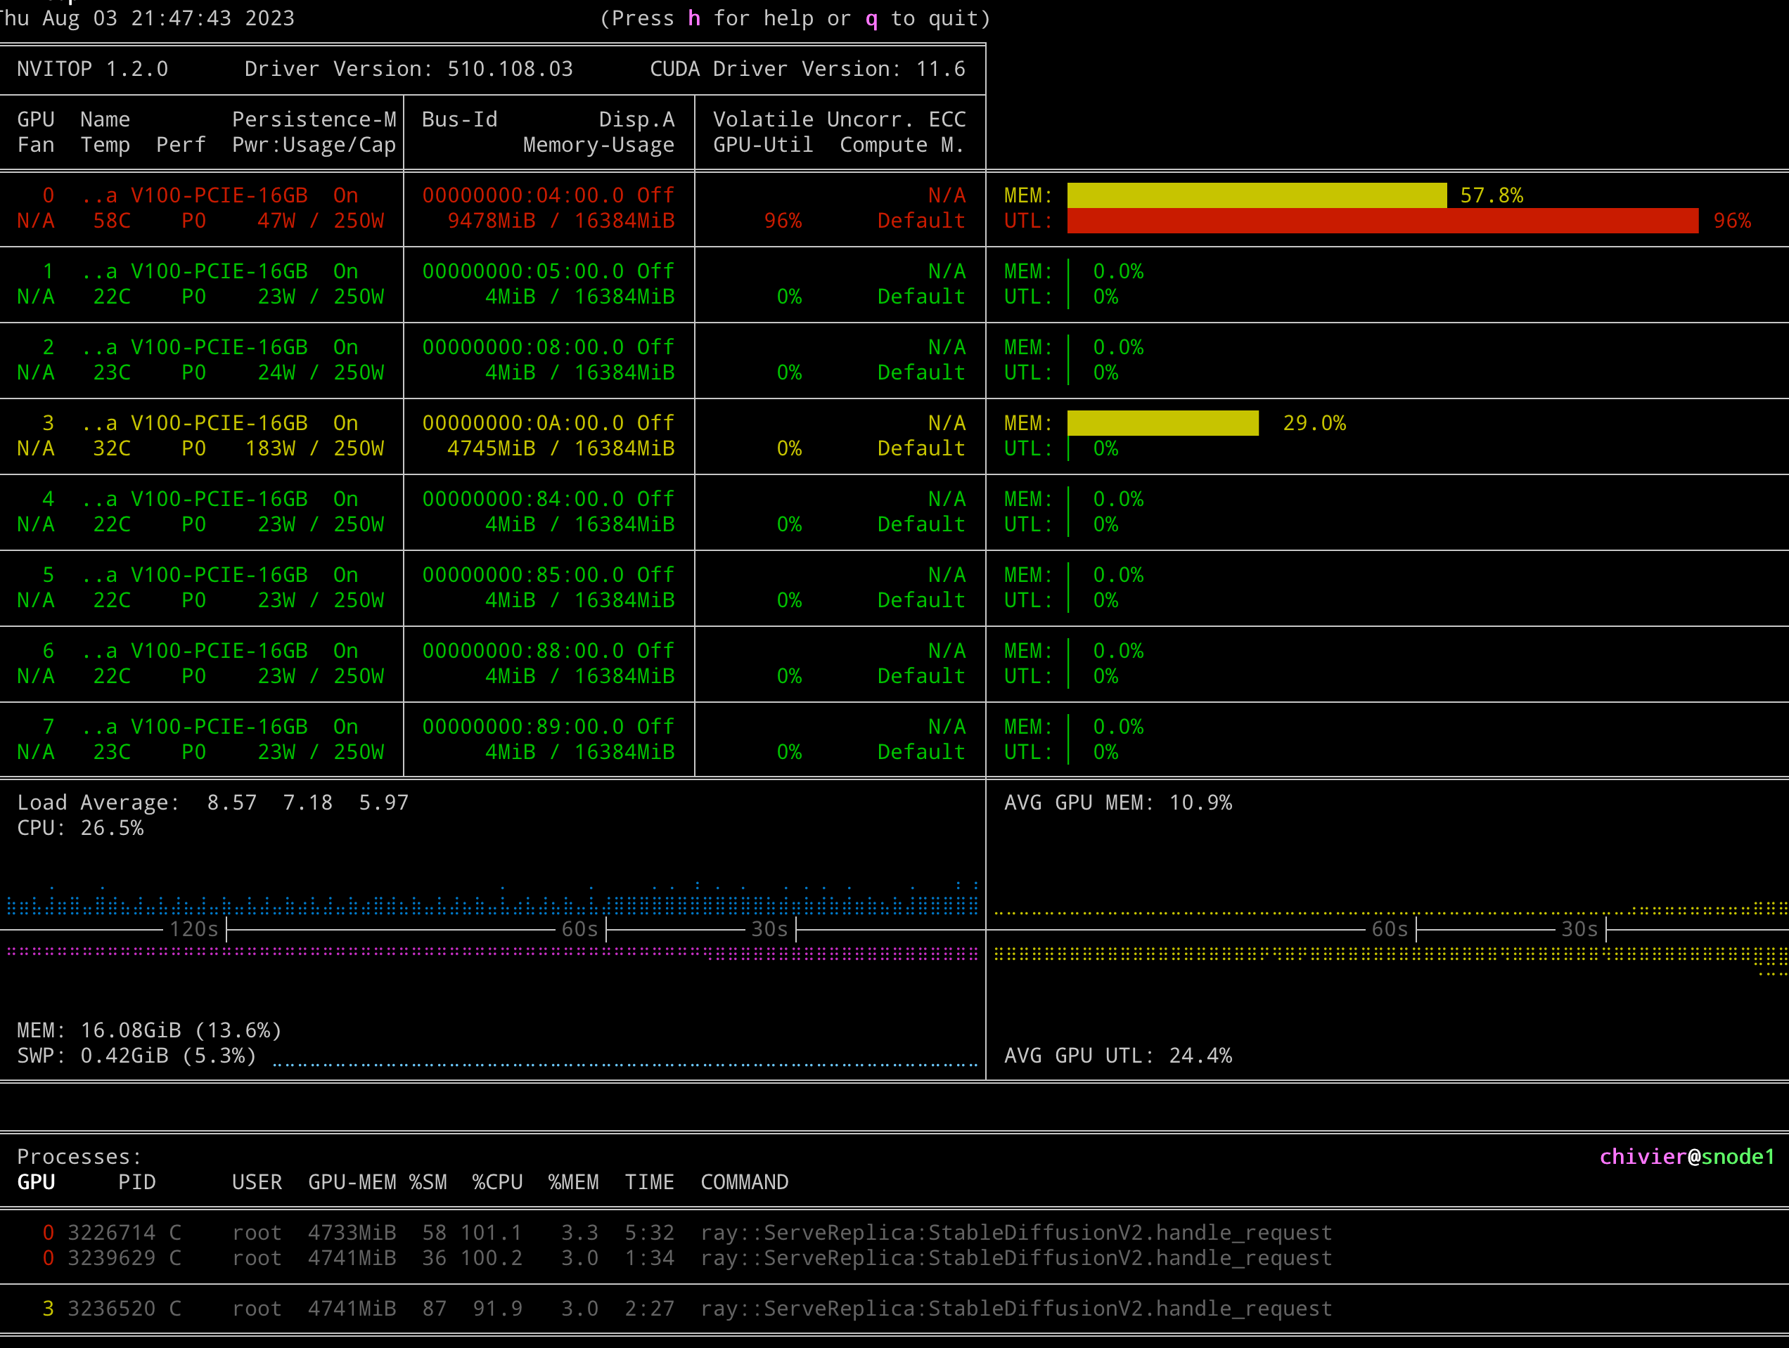Screen dimensions: 1789x1348
Task: Click GPU 5 bus id 00000000:85:00.0
Action: click(523, 576)
